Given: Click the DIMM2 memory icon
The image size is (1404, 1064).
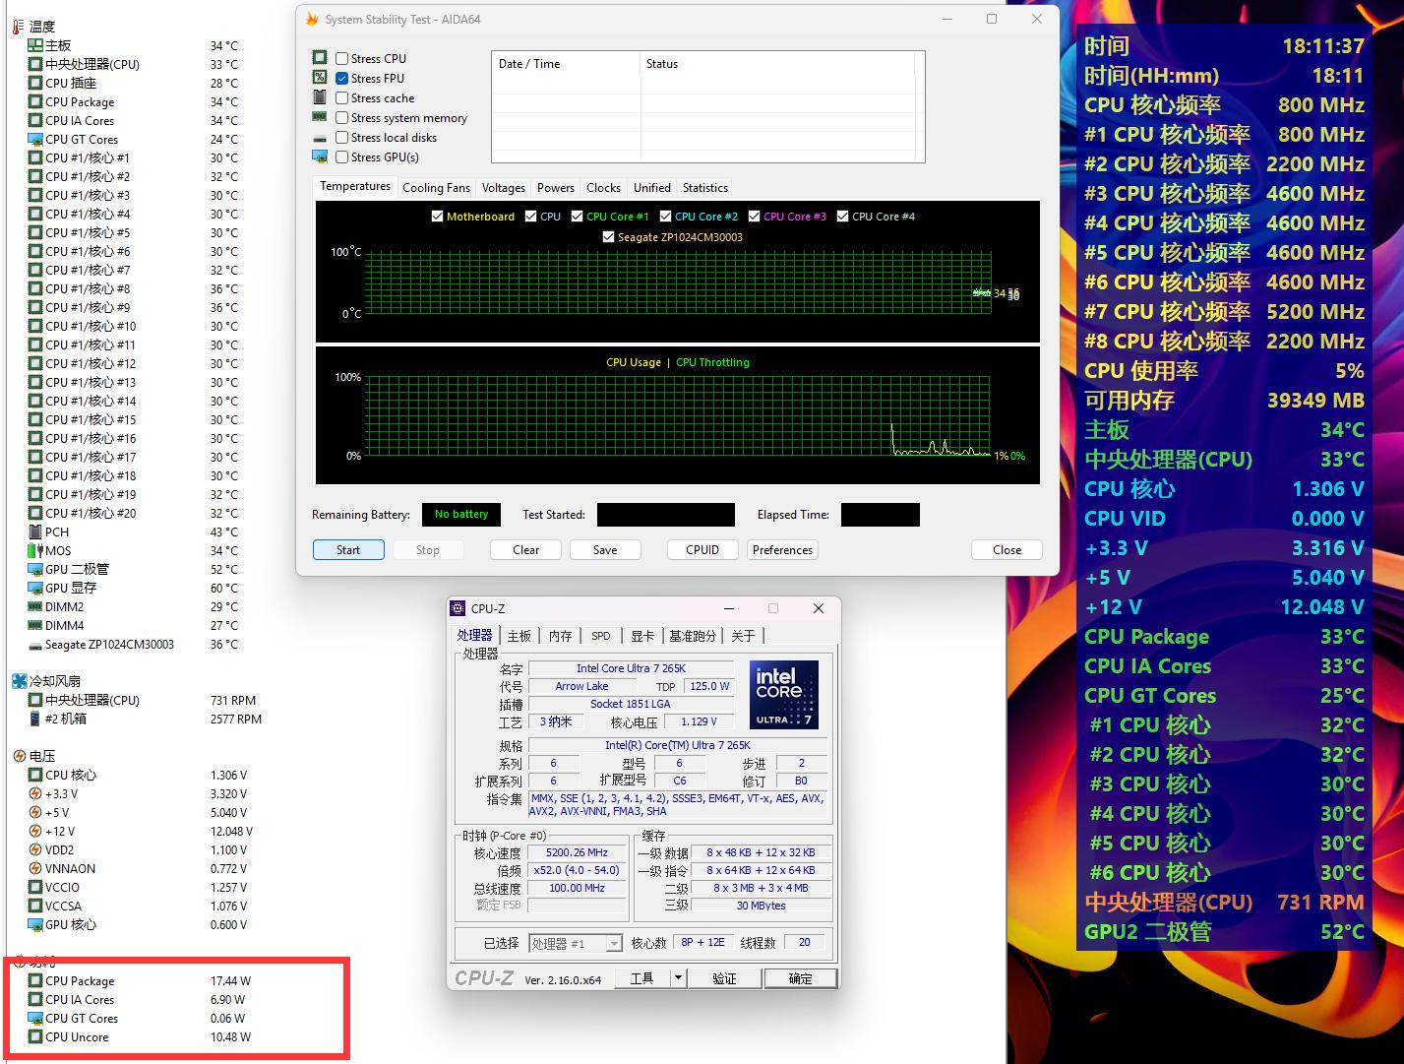Looking at the screenshot, I should point(35,606).
